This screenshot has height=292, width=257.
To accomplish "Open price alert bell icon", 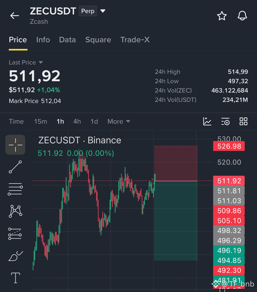I will 242,16.
